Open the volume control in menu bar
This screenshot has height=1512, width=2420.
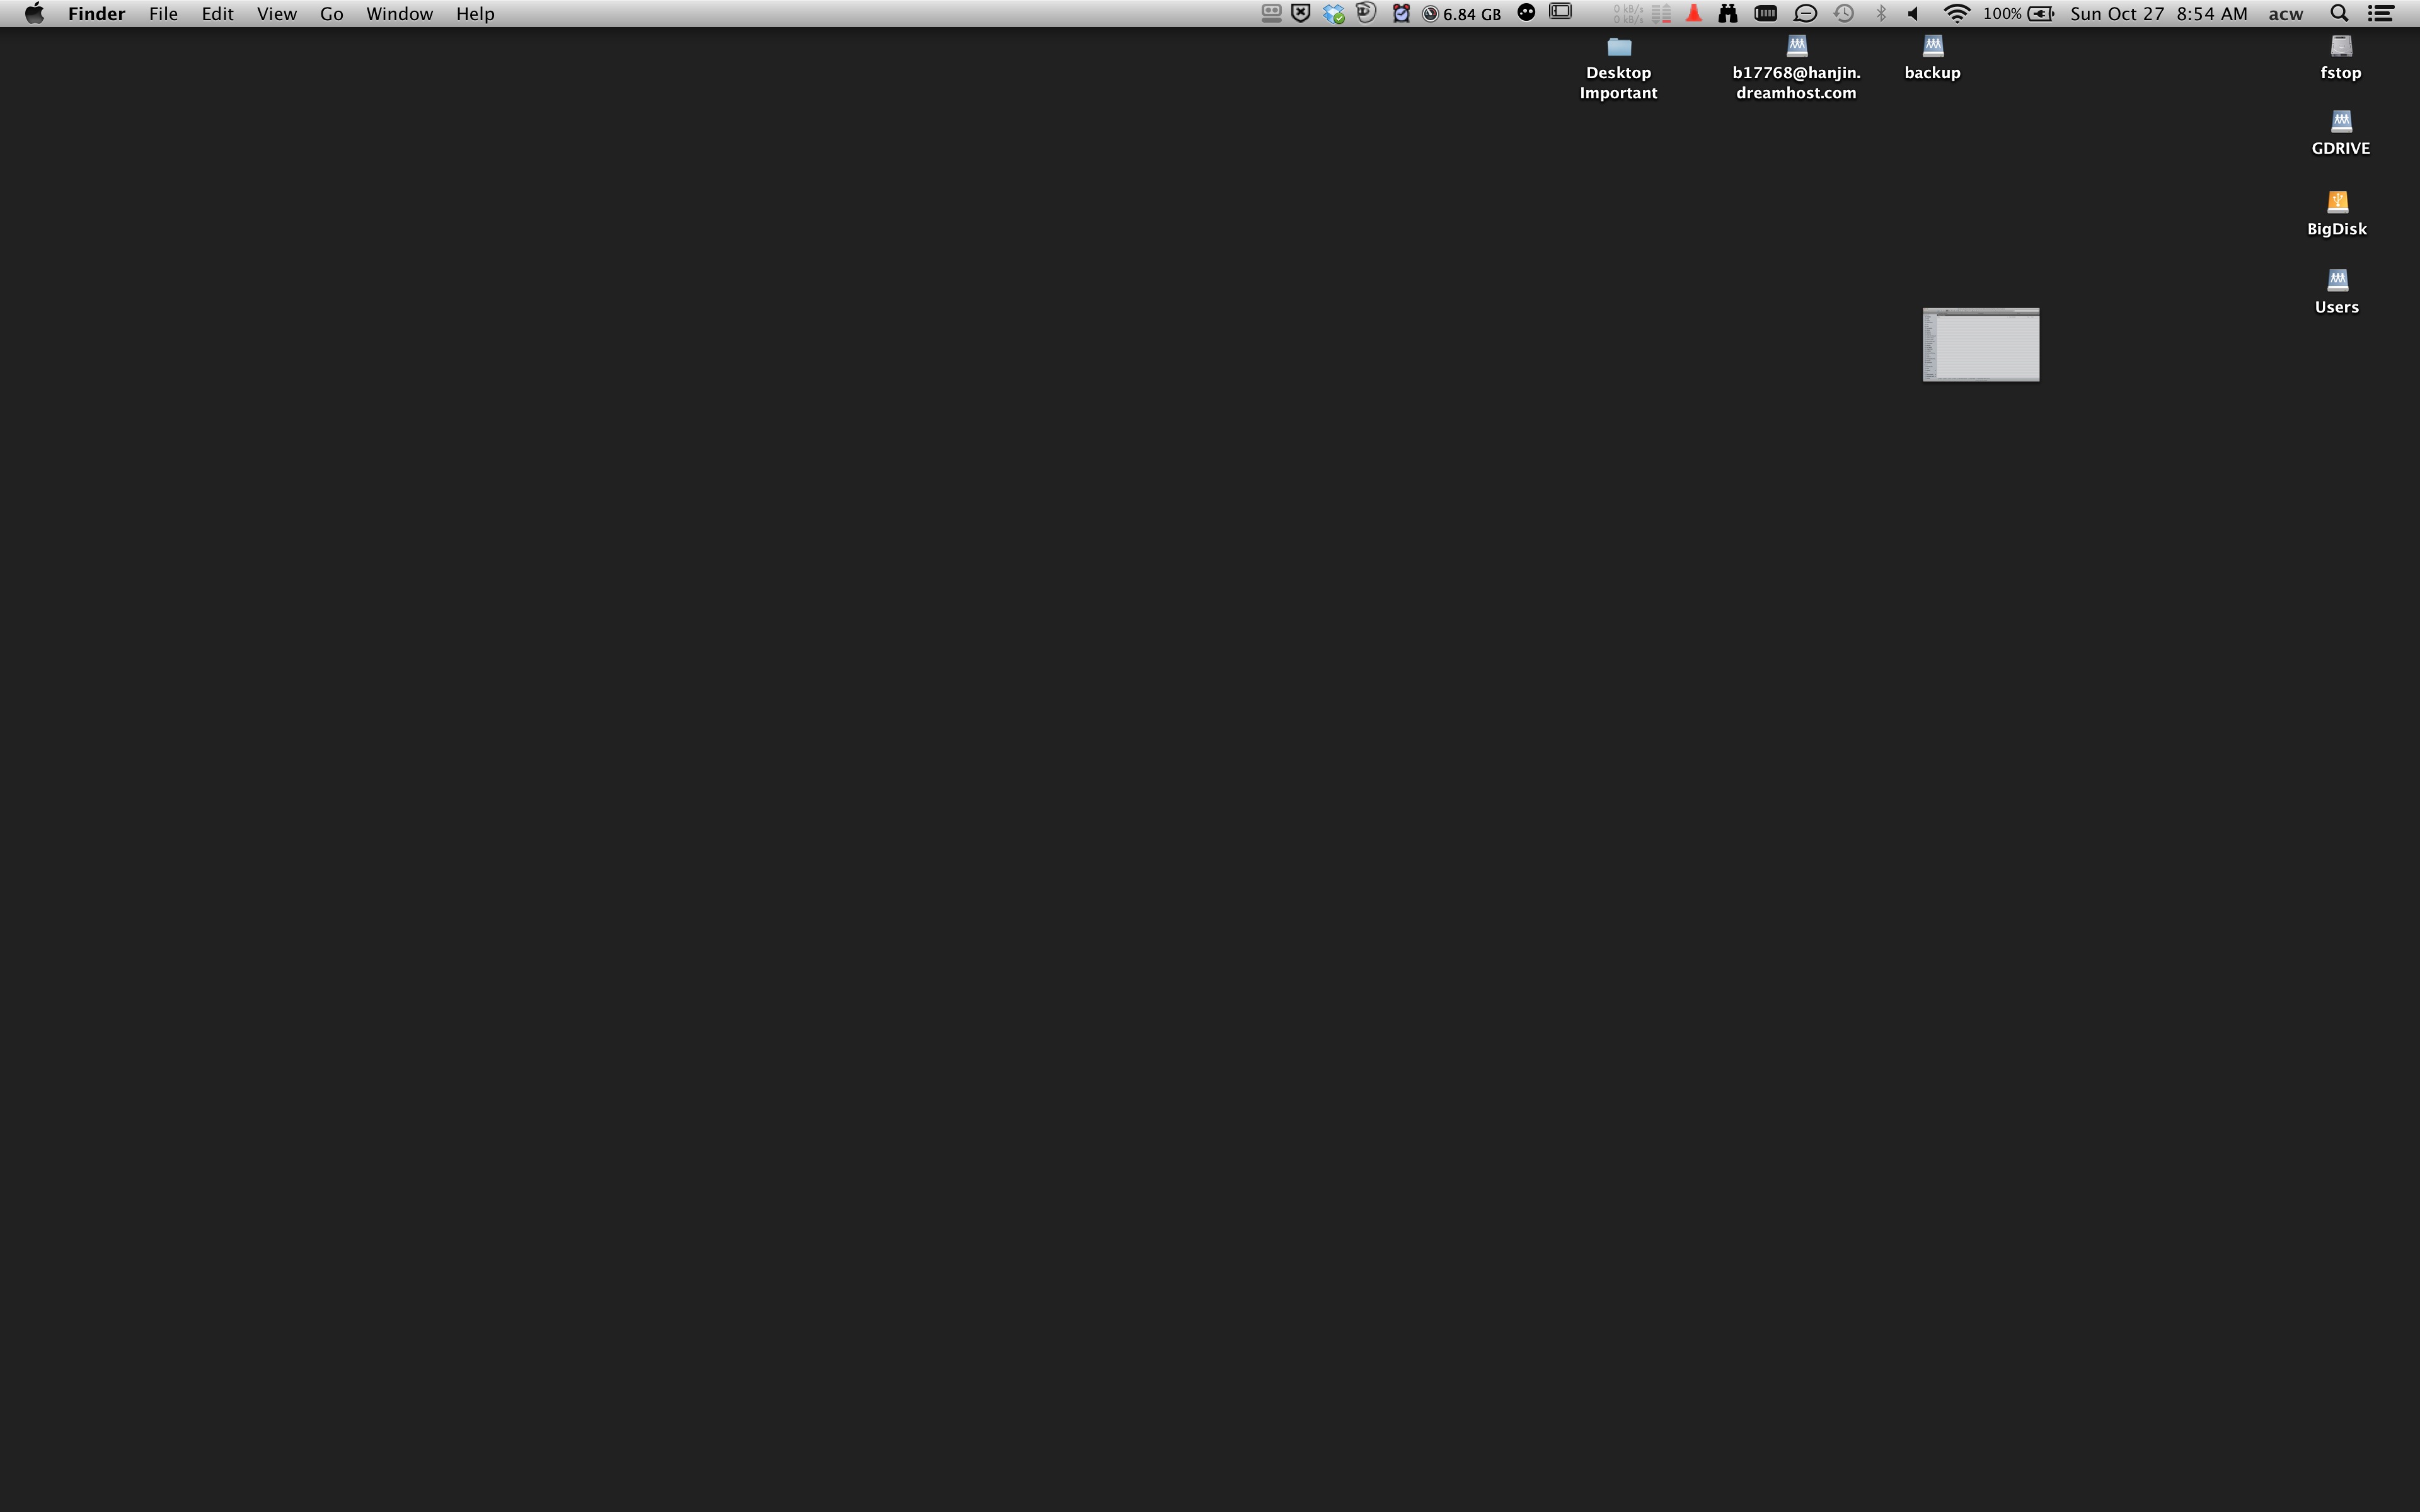click(x=1913, y=13)
